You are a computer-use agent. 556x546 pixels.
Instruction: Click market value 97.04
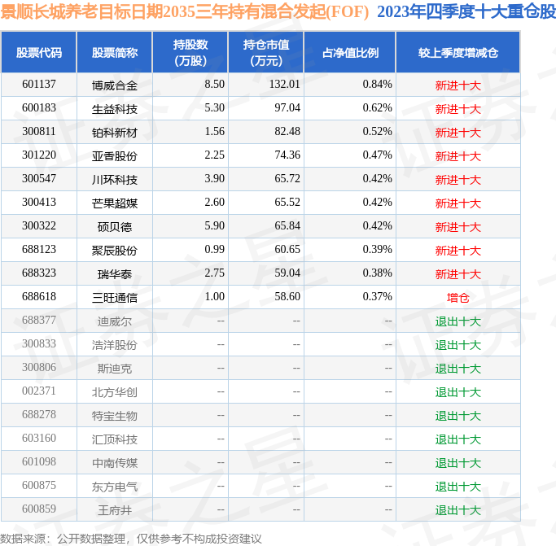[287, 107]
